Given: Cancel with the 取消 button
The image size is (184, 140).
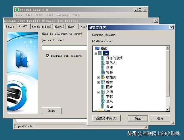Looking at the screenshot, I should coord(160,118).
